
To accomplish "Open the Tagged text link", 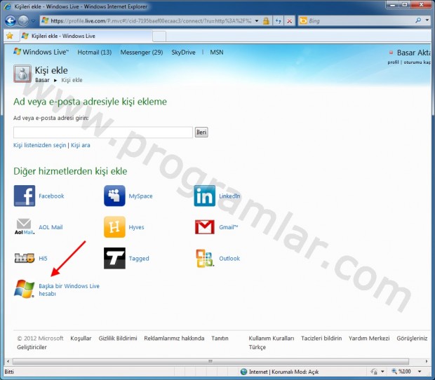I will point(139,259).
